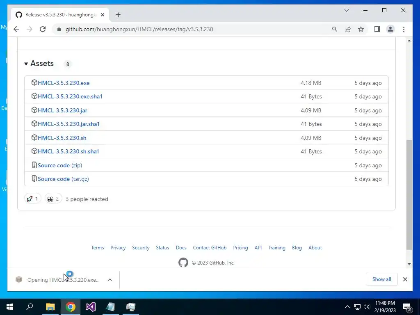
Task: Collapse the Assets section triangle
Action: (x=26, y=64)
